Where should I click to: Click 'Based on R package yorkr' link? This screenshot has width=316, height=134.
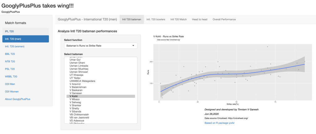pyautogui.click(x=221, y=123)
